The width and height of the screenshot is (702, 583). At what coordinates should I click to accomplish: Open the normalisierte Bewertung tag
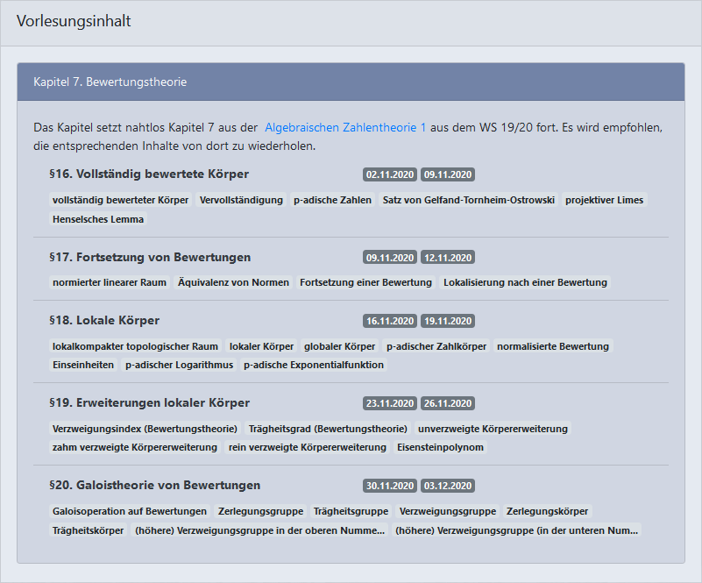click(552, 346)
